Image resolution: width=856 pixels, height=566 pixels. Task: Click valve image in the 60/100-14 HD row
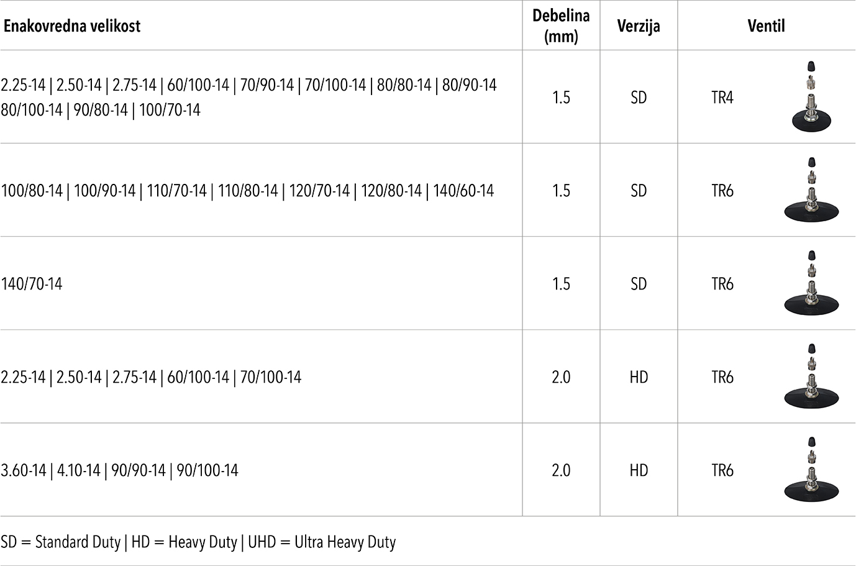tap(811, 377)
